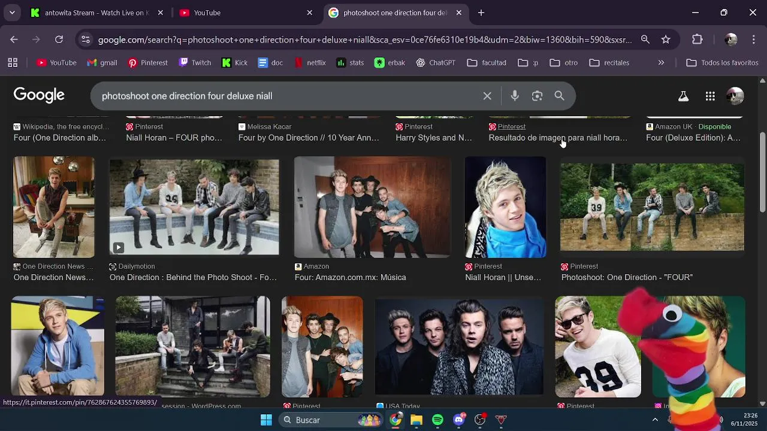Open the Extensions puzzle icon
Screen dimensions: 767x431
pyautogui.click(x=697, y=40)
